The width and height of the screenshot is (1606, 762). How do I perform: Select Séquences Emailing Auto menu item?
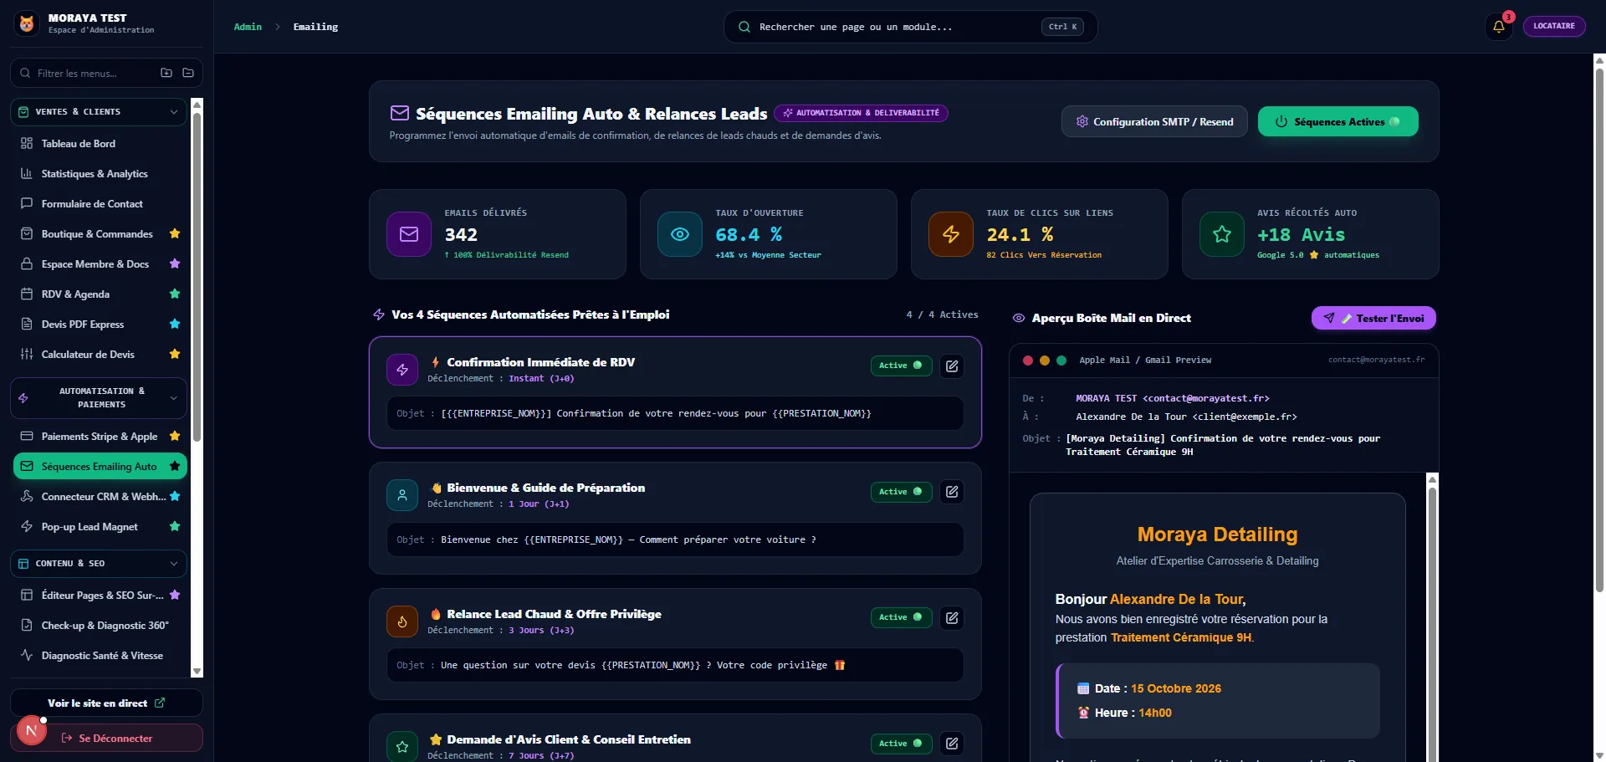click(x=99, y=466)
